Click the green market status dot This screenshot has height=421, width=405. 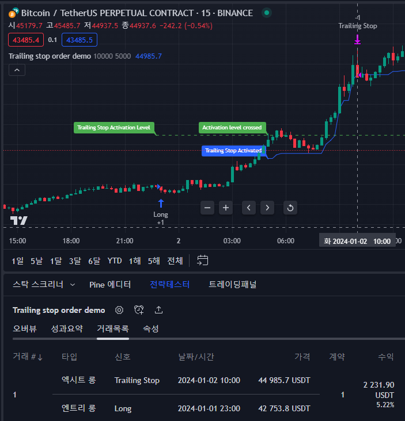(267, 13)
